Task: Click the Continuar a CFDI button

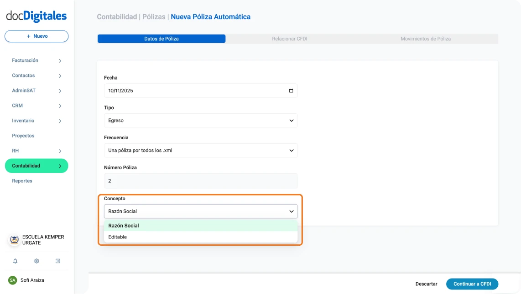Action: click(472, 284)
